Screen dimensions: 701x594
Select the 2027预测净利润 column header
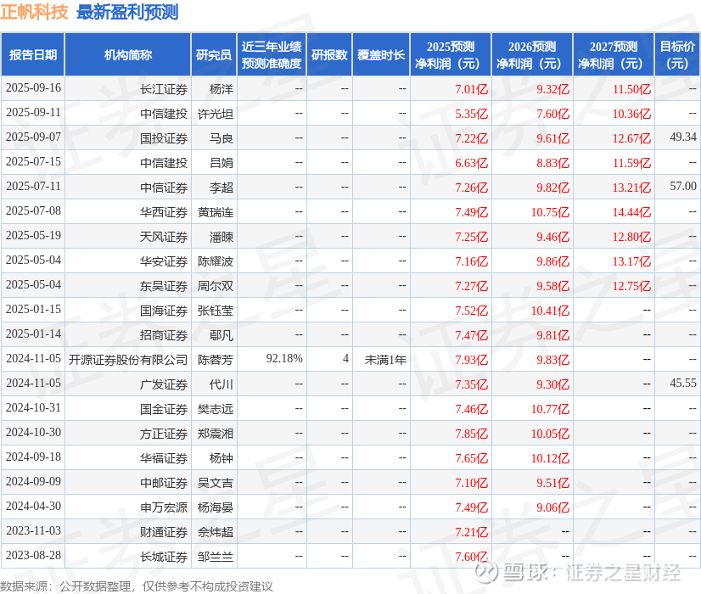[x=614, y=54]
